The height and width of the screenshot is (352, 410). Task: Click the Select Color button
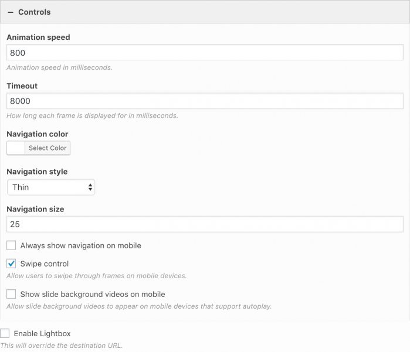(48, 148)
